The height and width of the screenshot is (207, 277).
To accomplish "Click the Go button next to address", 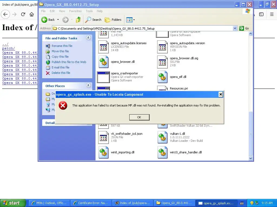I will pyautogui.click(x=244, y=28).
